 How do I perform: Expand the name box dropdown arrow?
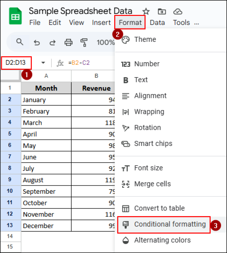point(43,63)
